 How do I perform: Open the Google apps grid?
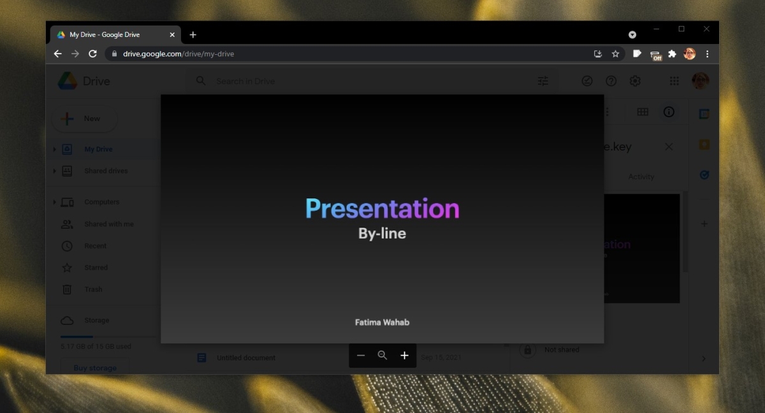674,81
